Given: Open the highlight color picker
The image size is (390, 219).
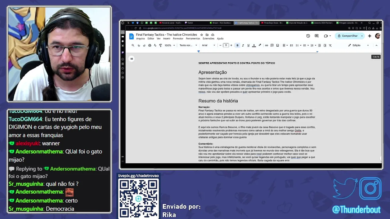Looking at the screenshot, I should coord(260,45).
